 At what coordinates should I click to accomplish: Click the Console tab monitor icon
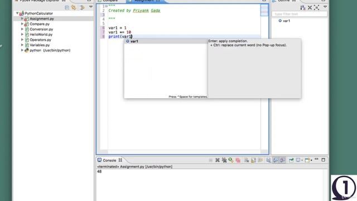99,160
